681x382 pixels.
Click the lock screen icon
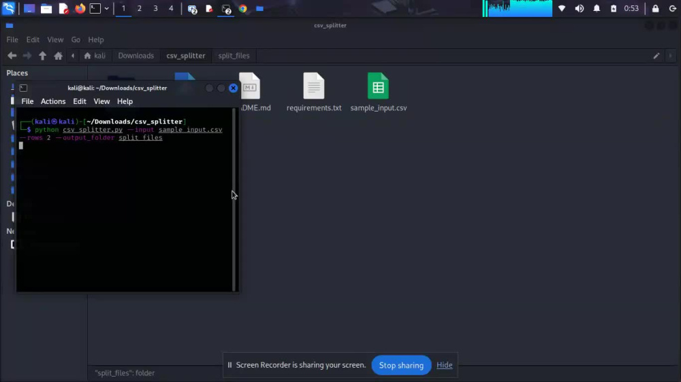click(655, 8)
